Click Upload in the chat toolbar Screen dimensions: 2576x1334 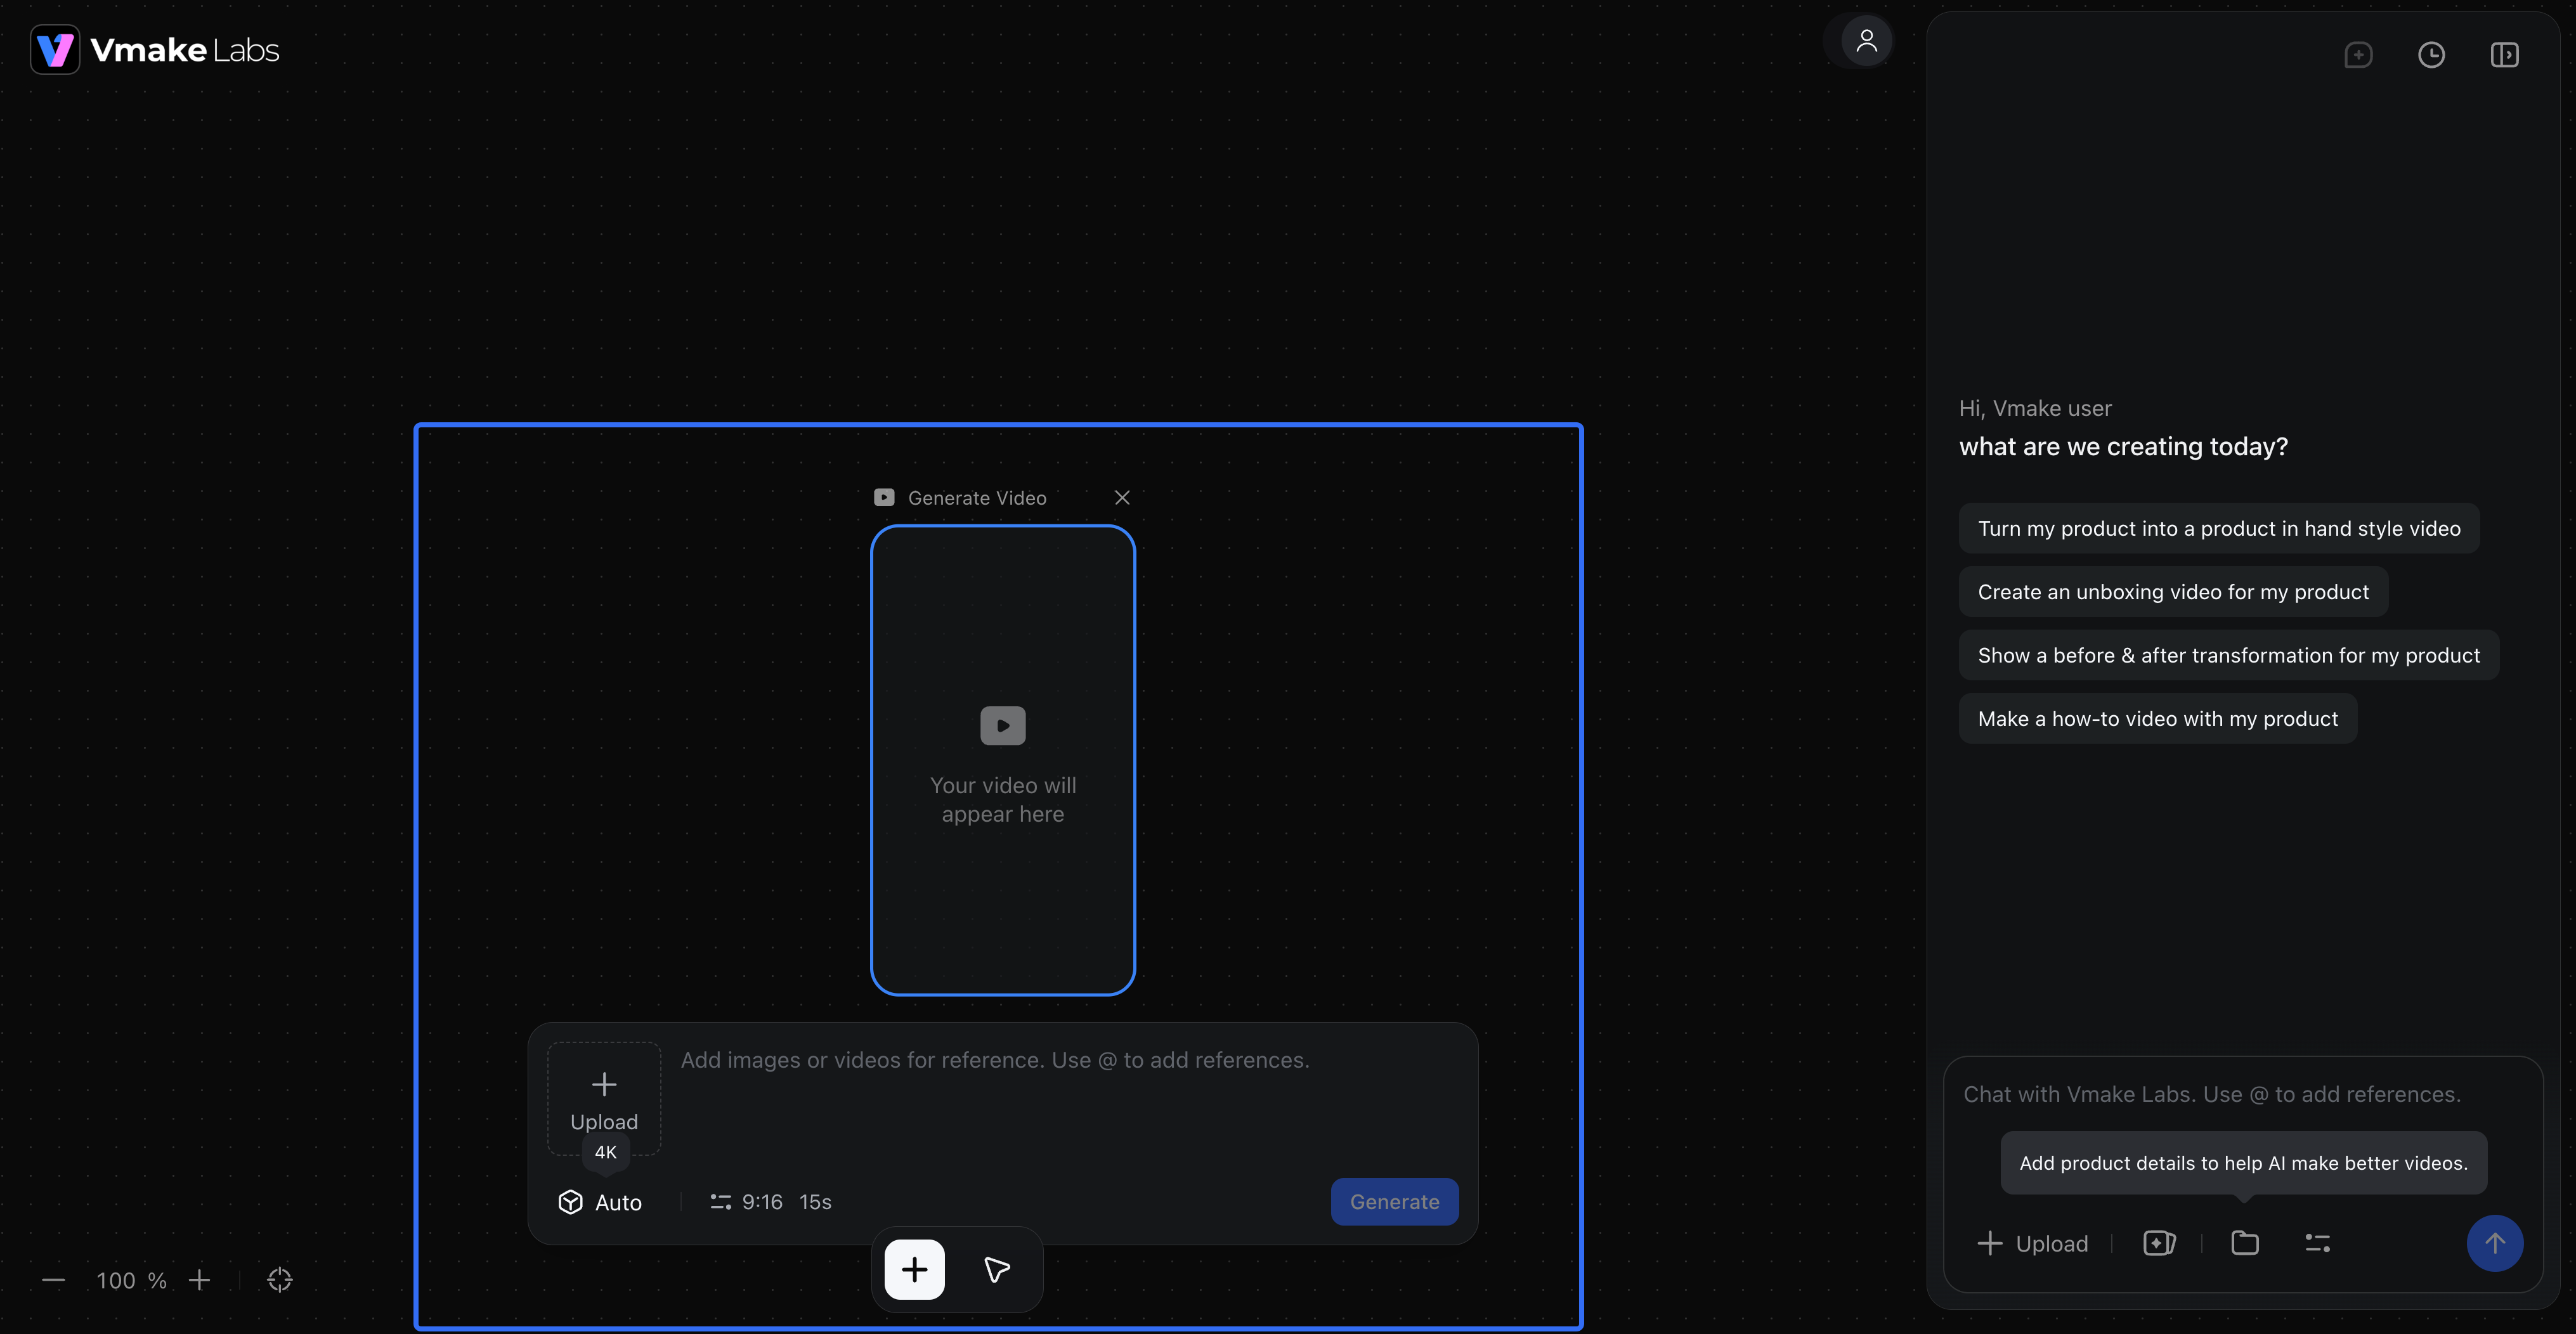click(x=2033, y=1243)
